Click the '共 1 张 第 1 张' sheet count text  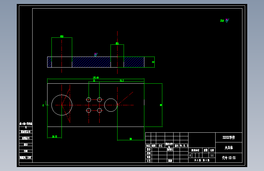point(202,160)
